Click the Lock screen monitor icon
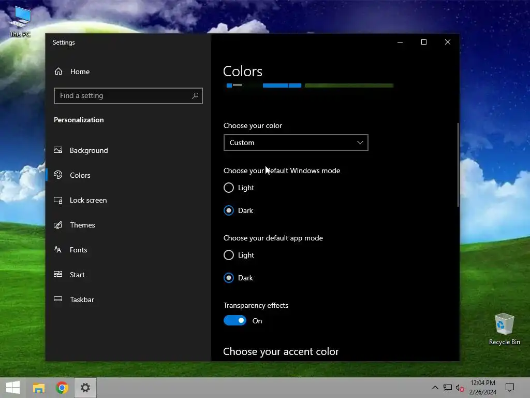Screen dimensions: 530x398 (58, 200)
